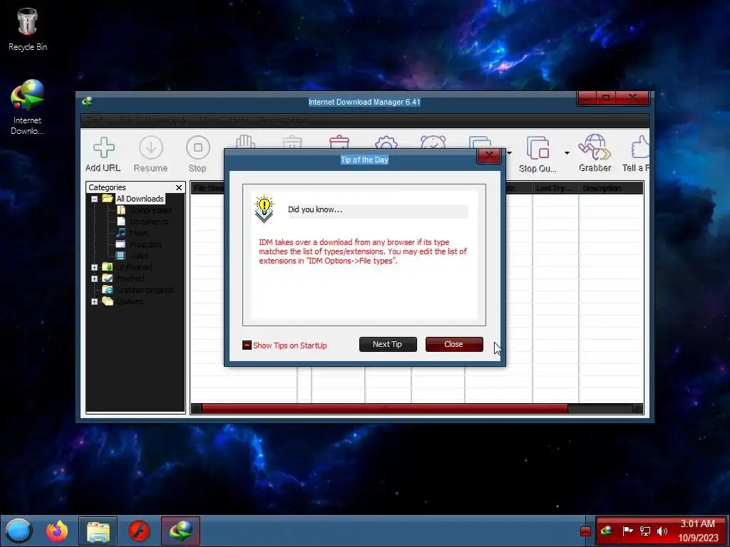Click the Tell a Friend thumbs-up icon
Screen dimensions: 730x547
[x=641, y=147]
